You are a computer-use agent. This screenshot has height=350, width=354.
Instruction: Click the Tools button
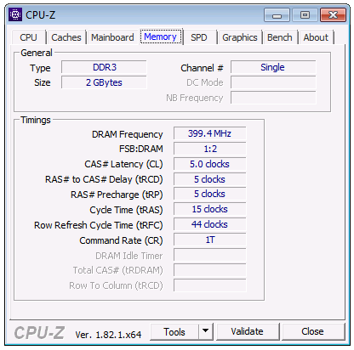click(174, 331)
